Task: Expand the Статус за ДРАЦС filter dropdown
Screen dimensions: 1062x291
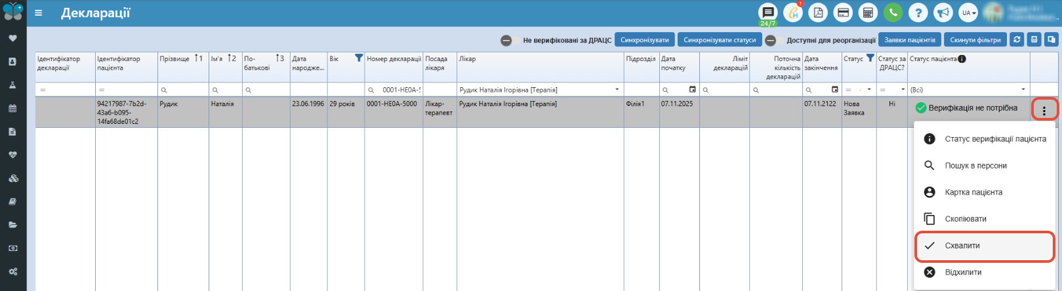Action: pos(903,90)
